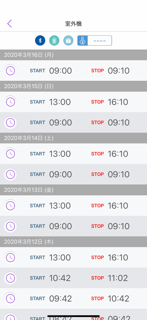Tap START 09:00 on March 13 row

point(51,226)
